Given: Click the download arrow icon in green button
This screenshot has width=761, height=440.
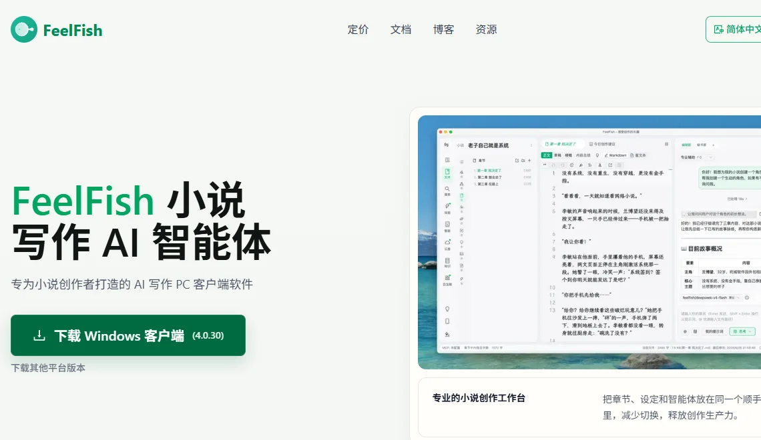Looking at the screenshot, I should click(x=39, y=335).
